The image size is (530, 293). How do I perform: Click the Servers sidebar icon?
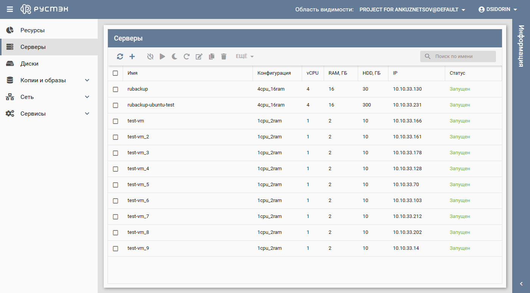click(x=10, y=47)
